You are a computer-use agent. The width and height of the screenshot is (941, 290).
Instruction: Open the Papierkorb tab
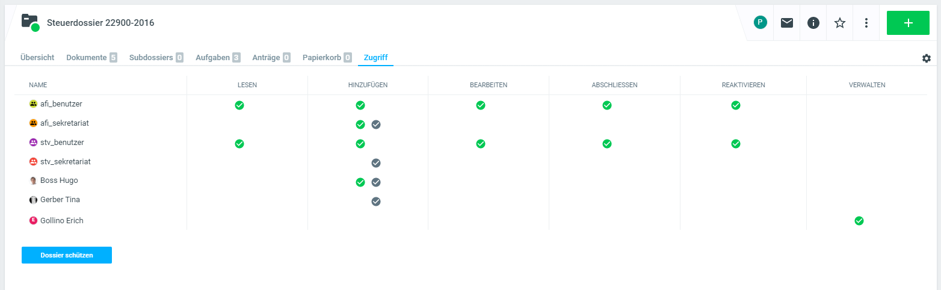pyautogui.click(x=327, y=58)
